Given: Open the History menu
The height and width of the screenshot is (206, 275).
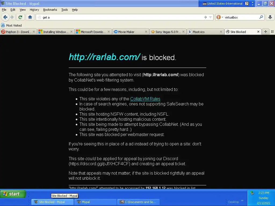Looking at the screenshot, I should point(34,10).
